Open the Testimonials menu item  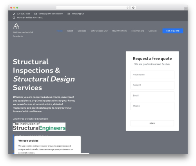coord(138,31)
